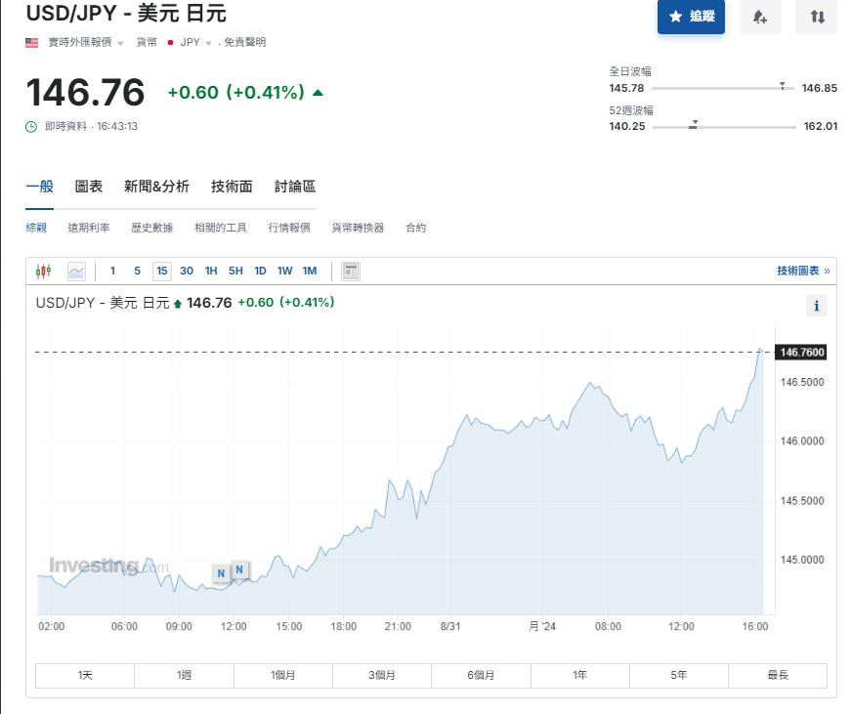The height and width of the screenshot is (714, 852).
Task: Click the up-down swap arrows icon
Action: [x=817, y=17]
